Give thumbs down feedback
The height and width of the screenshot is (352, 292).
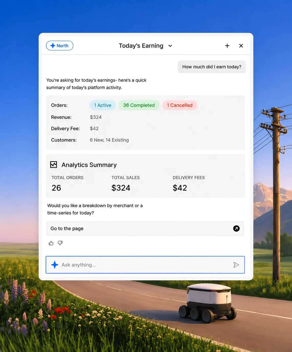[60, 243]
